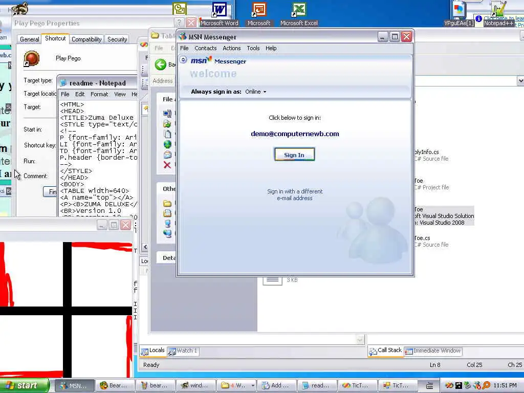Click the Shared Documents folder icon under Other places
The height and width of the screenshot is (393, 524).
pyautogui.click(x=167, y=213)
